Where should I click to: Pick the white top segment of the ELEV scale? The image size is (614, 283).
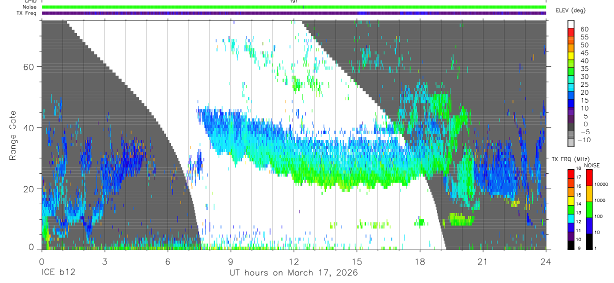pos(571,23)
